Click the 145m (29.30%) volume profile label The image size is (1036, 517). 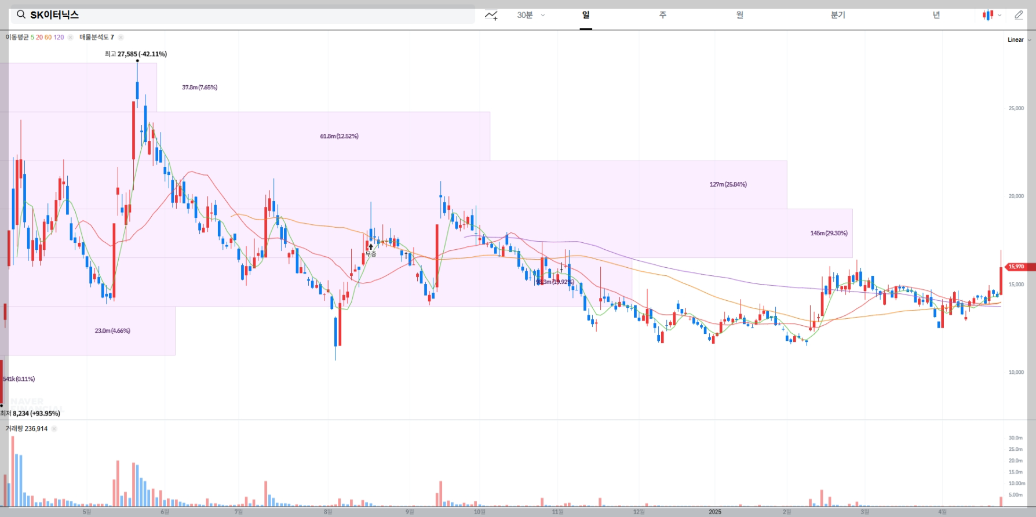[829, 233]
